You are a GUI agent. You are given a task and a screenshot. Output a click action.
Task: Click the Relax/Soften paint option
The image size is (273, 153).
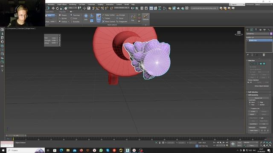click(x=108, y=15)
